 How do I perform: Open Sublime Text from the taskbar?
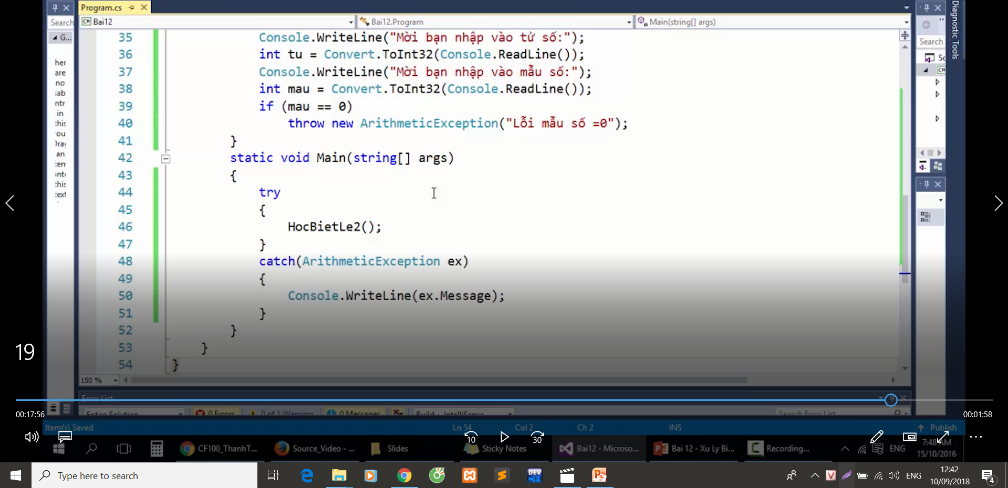click(502, 475)
